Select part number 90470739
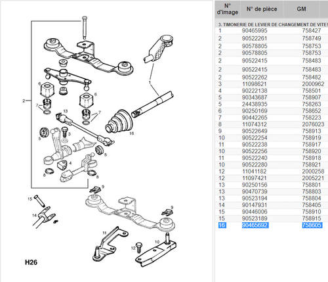The width and height of the screenshot is (328, 282). click(x=255, y=191)
